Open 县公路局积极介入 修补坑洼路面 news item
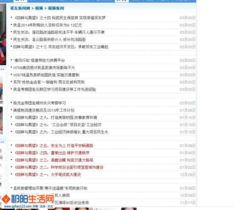The width and height of the screenshot is (234, 210). [49, 40]
